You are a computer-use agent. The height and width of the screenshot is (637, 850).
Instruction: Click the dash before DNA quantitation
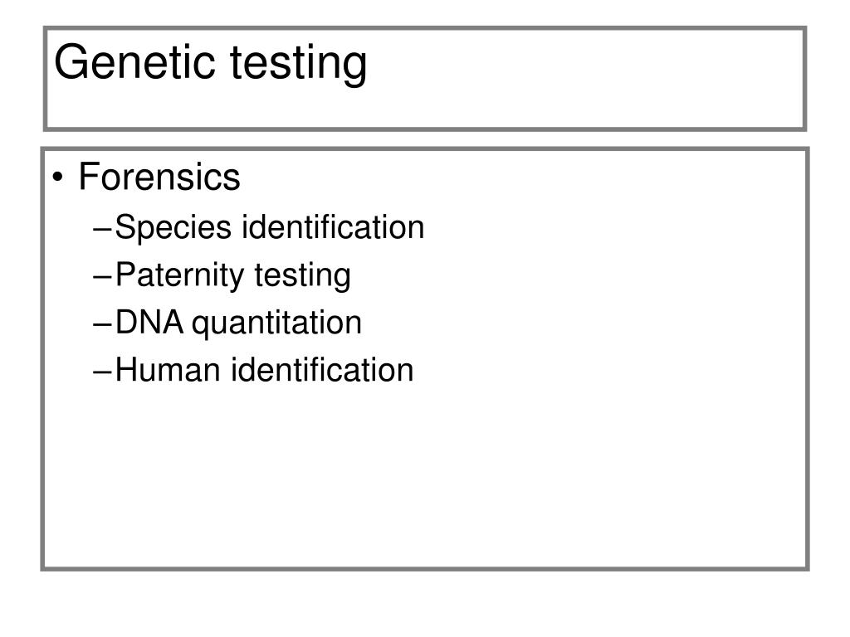[x=104, y=323]
